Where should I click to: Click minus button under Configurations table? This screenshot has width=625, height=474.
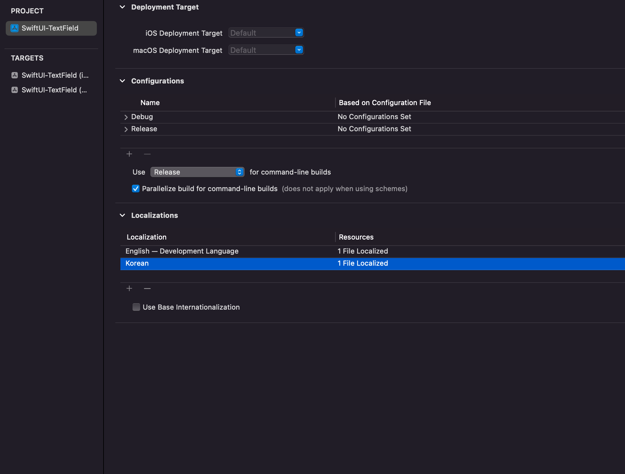point(147,154)
